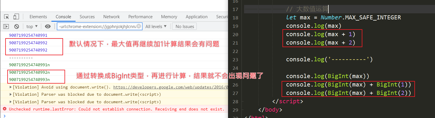Screen dimensions: 435x118
Task: Click code line let max = Number.MAX_SAFE_INTEGER
Action: pyautogui.click(x=343, y=17)
